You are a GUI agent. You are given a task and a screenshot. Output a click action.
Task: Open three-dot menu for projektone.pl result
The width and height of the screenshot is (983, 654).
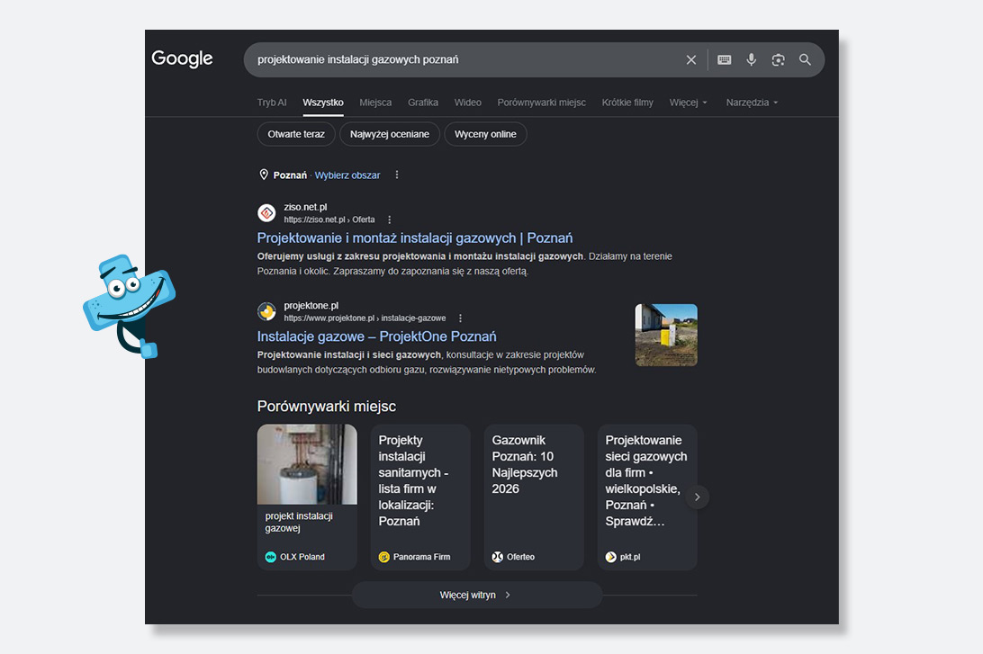point(460,318)
